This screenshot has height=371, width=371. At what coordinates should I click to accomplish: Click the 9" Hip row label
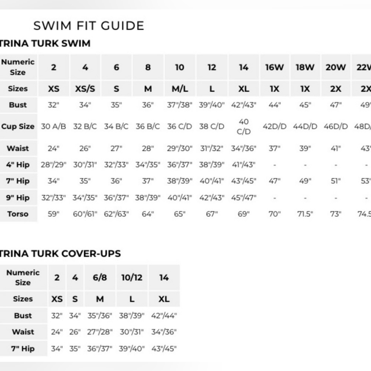[18, 197]
